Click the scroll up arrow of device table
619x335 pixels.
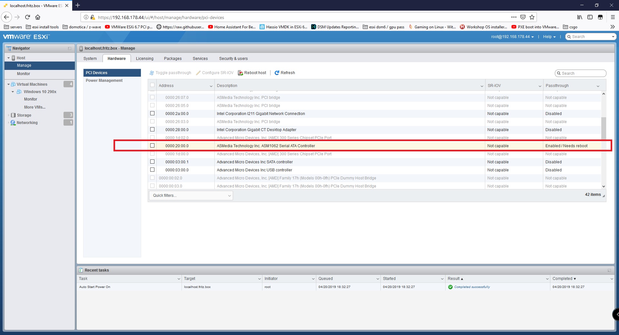[x=604, y=94]
